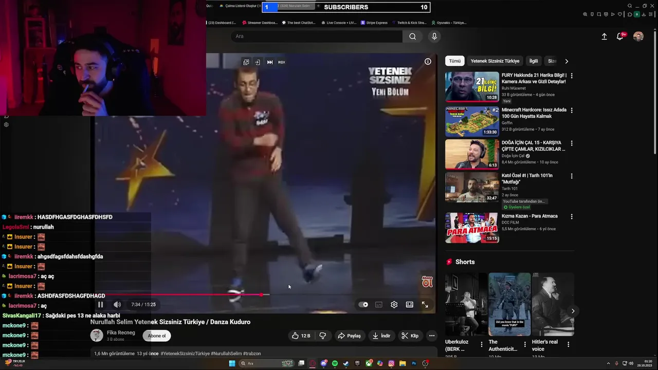The height and width of the screenshot is (370, 658).
Task: Mute the video volume icon
Action: pyautogui.click(x=117, y=305)
